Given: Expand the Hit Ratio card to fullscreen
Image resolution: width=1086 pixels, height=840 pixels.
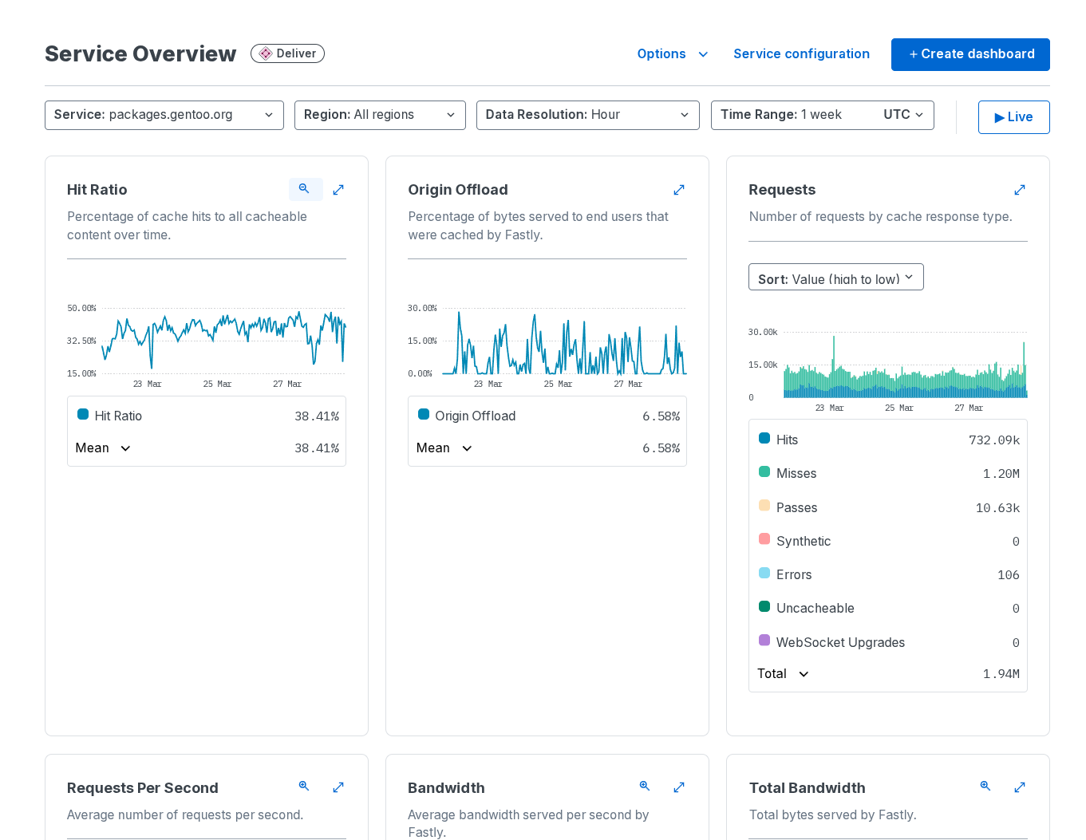Looking at the screenshot, I should (x=338, y=190).
